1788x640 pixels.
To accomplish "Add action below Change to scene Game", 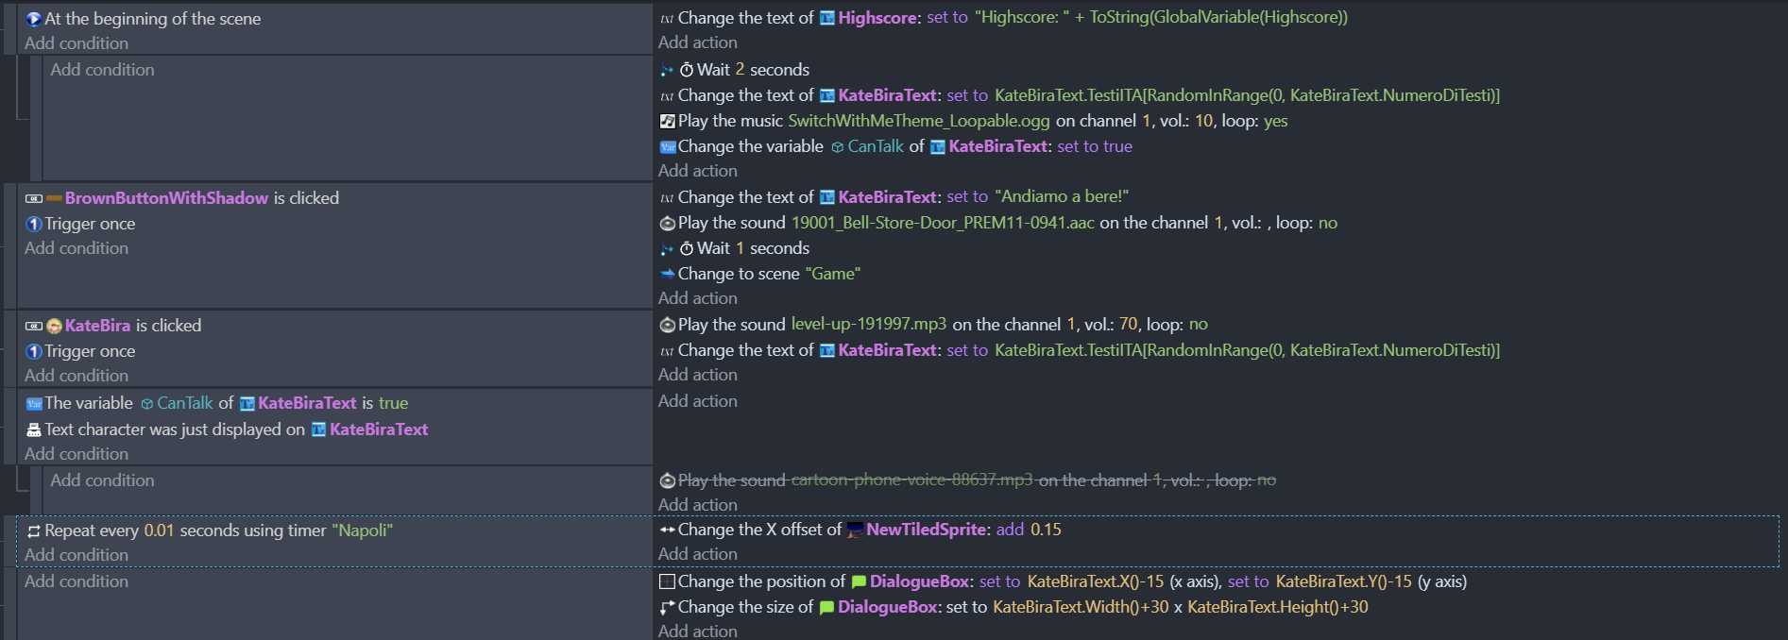I will (698, 298).
